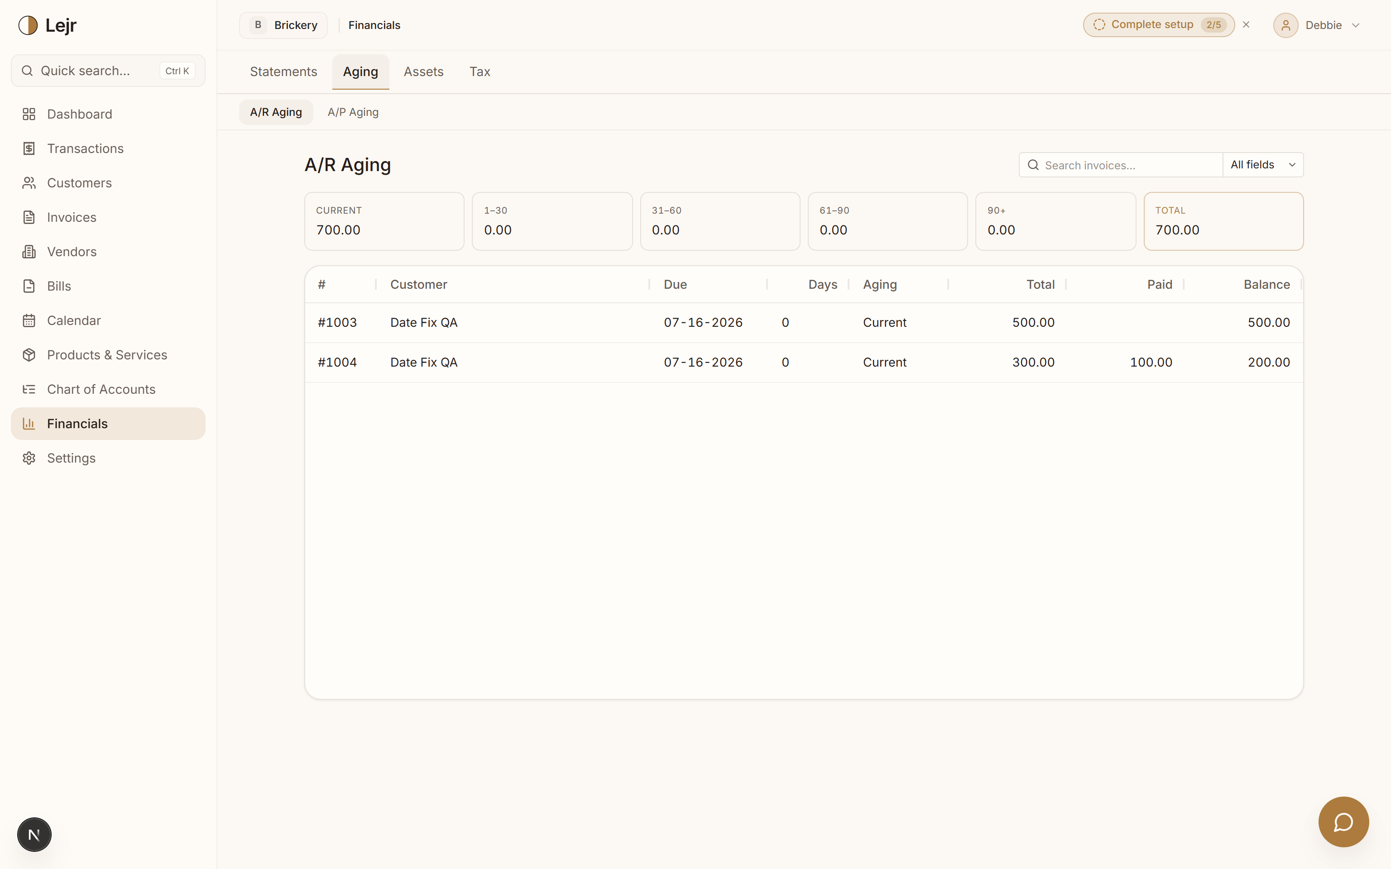This screenshot has height=869, width=1391.
Task: Click Date Fix QA in row #1004
Action: (424, 362)
